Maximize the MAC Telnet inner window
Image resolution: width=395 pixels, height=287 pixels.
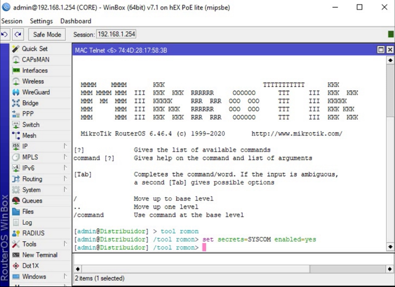[381, 50]
